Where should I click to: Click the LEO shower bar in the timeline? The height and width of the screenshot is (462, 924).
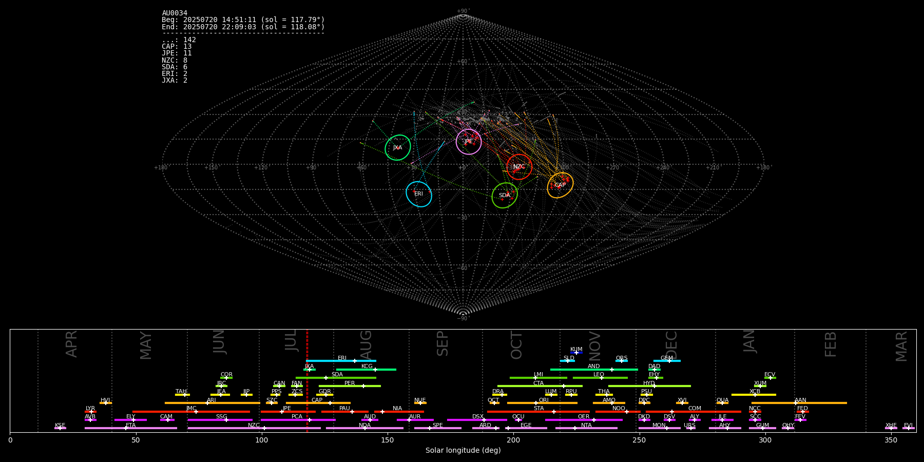click(x=600, y=378)
